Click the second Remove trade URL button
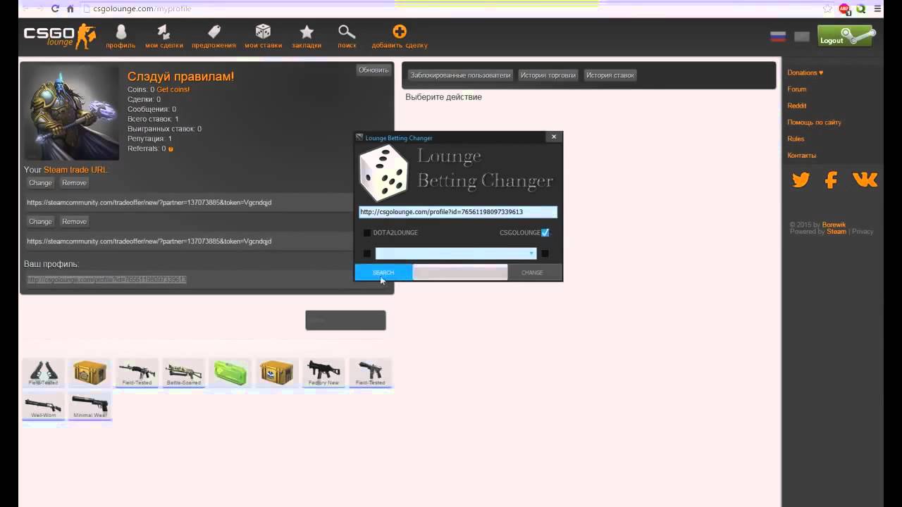The image size is (902, 507). click(x=74, y=222)
